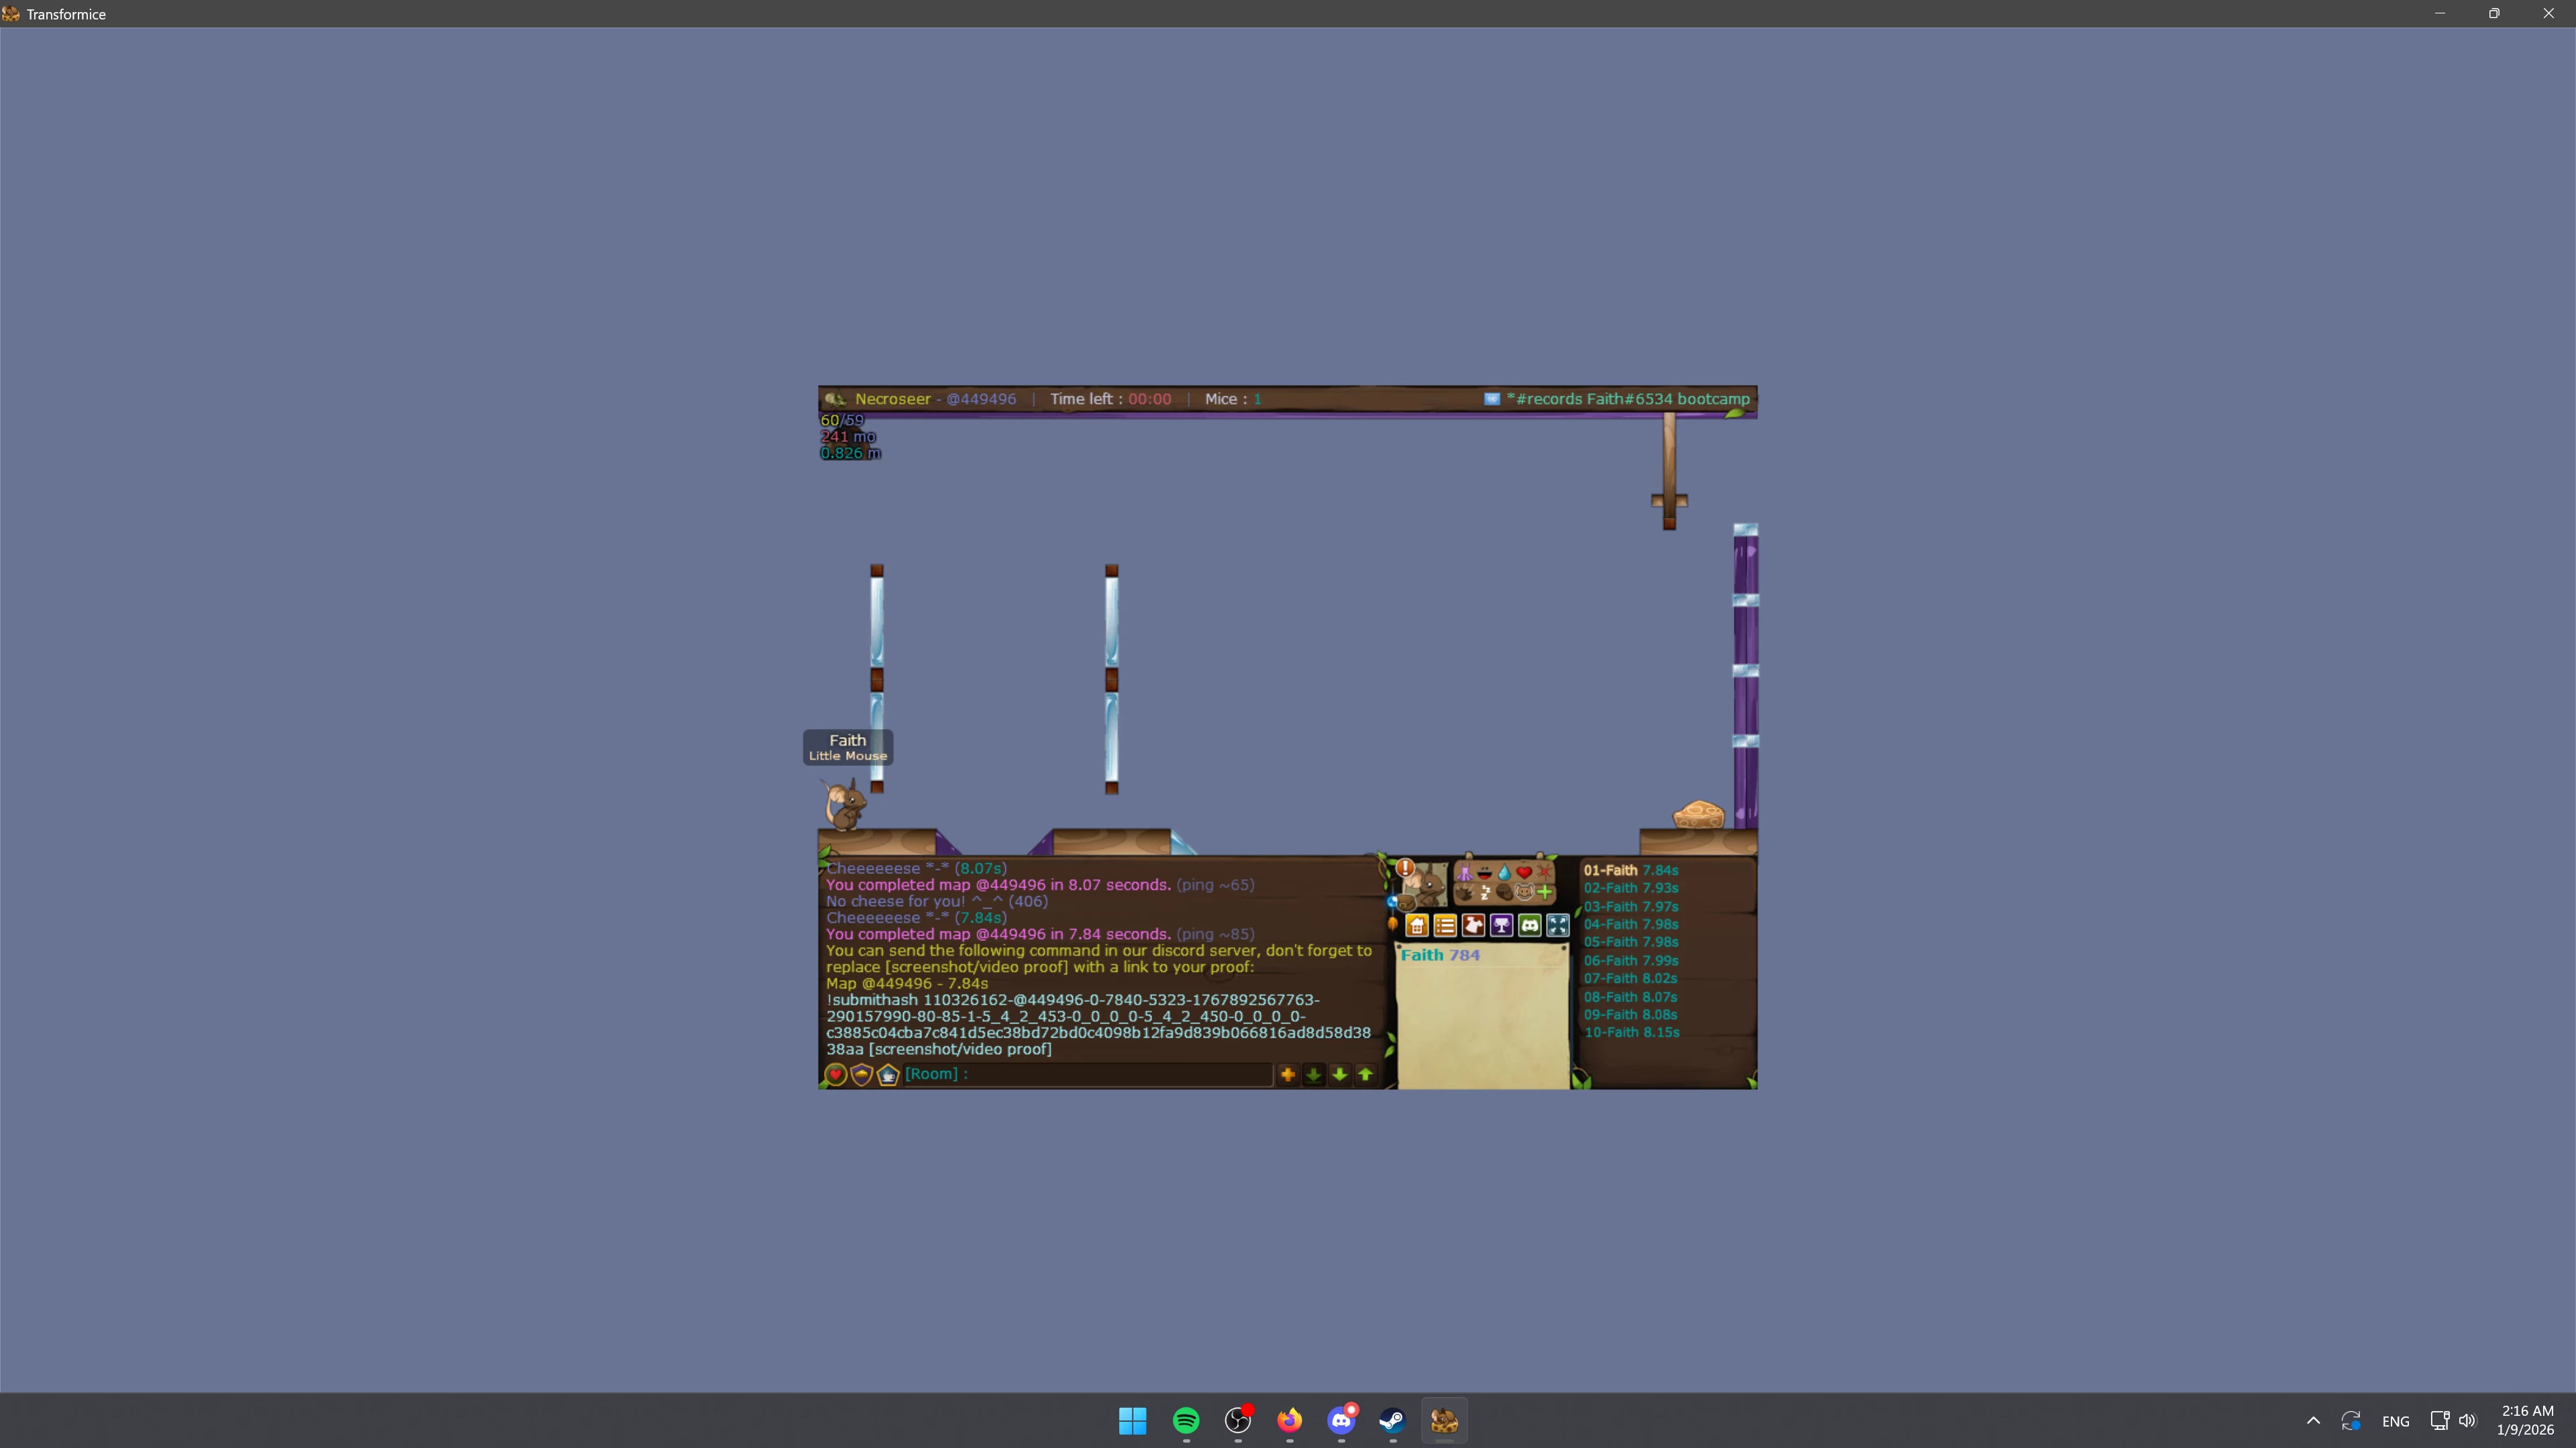Click the room icon beside *#records
Image resolution: width=2576 pixels, height=1448 pixels.
tap(1492, 399)
